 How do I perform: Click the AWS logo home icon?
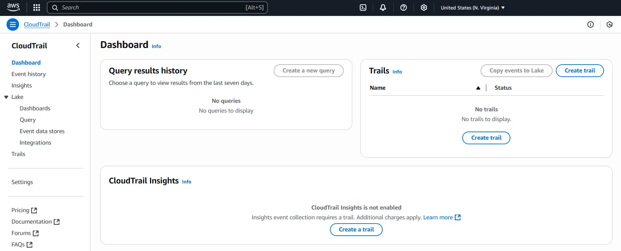pos(13,7)
